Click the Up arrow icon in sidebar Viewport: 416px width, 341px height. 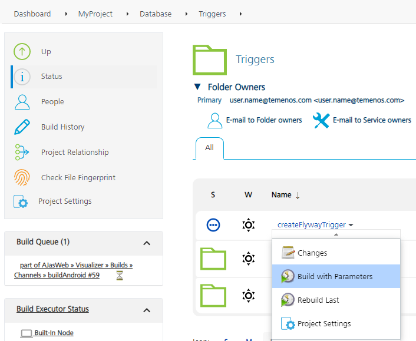point(22,52)
